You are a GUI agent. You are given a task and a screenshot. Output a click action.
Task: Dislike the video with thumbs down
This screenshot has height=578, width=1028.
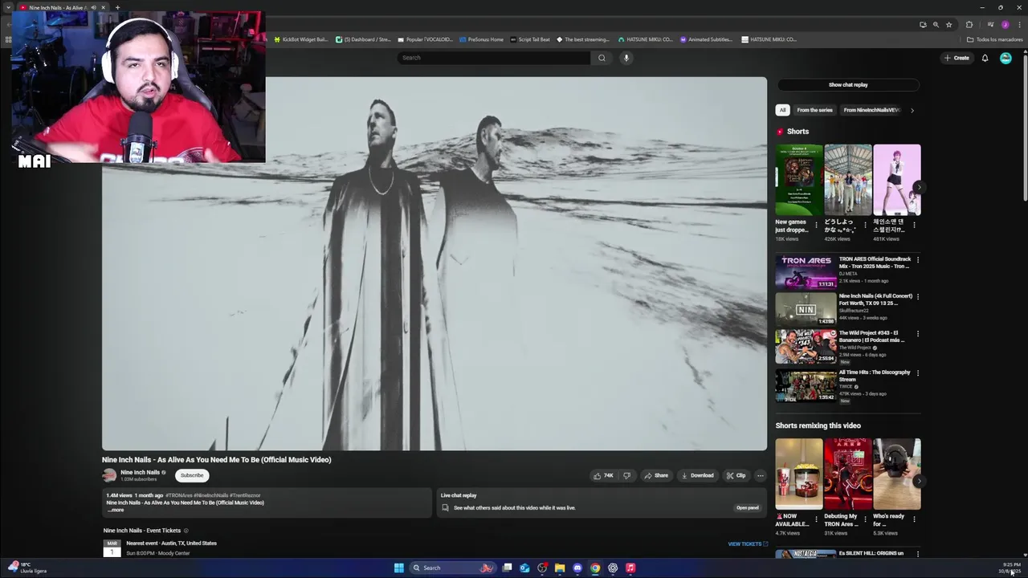[627, 475]
